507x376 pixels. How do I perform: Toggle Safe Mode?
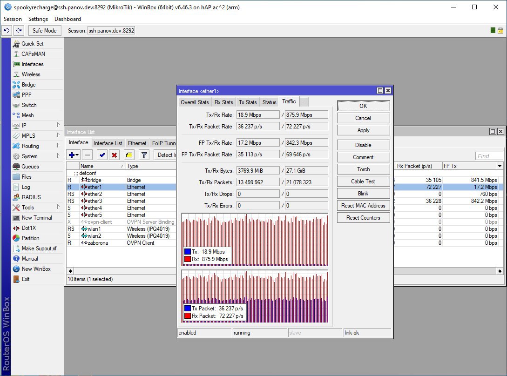coord(45,30)
